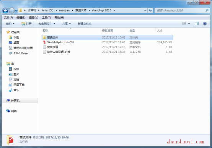
Task: Click the 新建文件夹 button
Action: click(85, 24)
